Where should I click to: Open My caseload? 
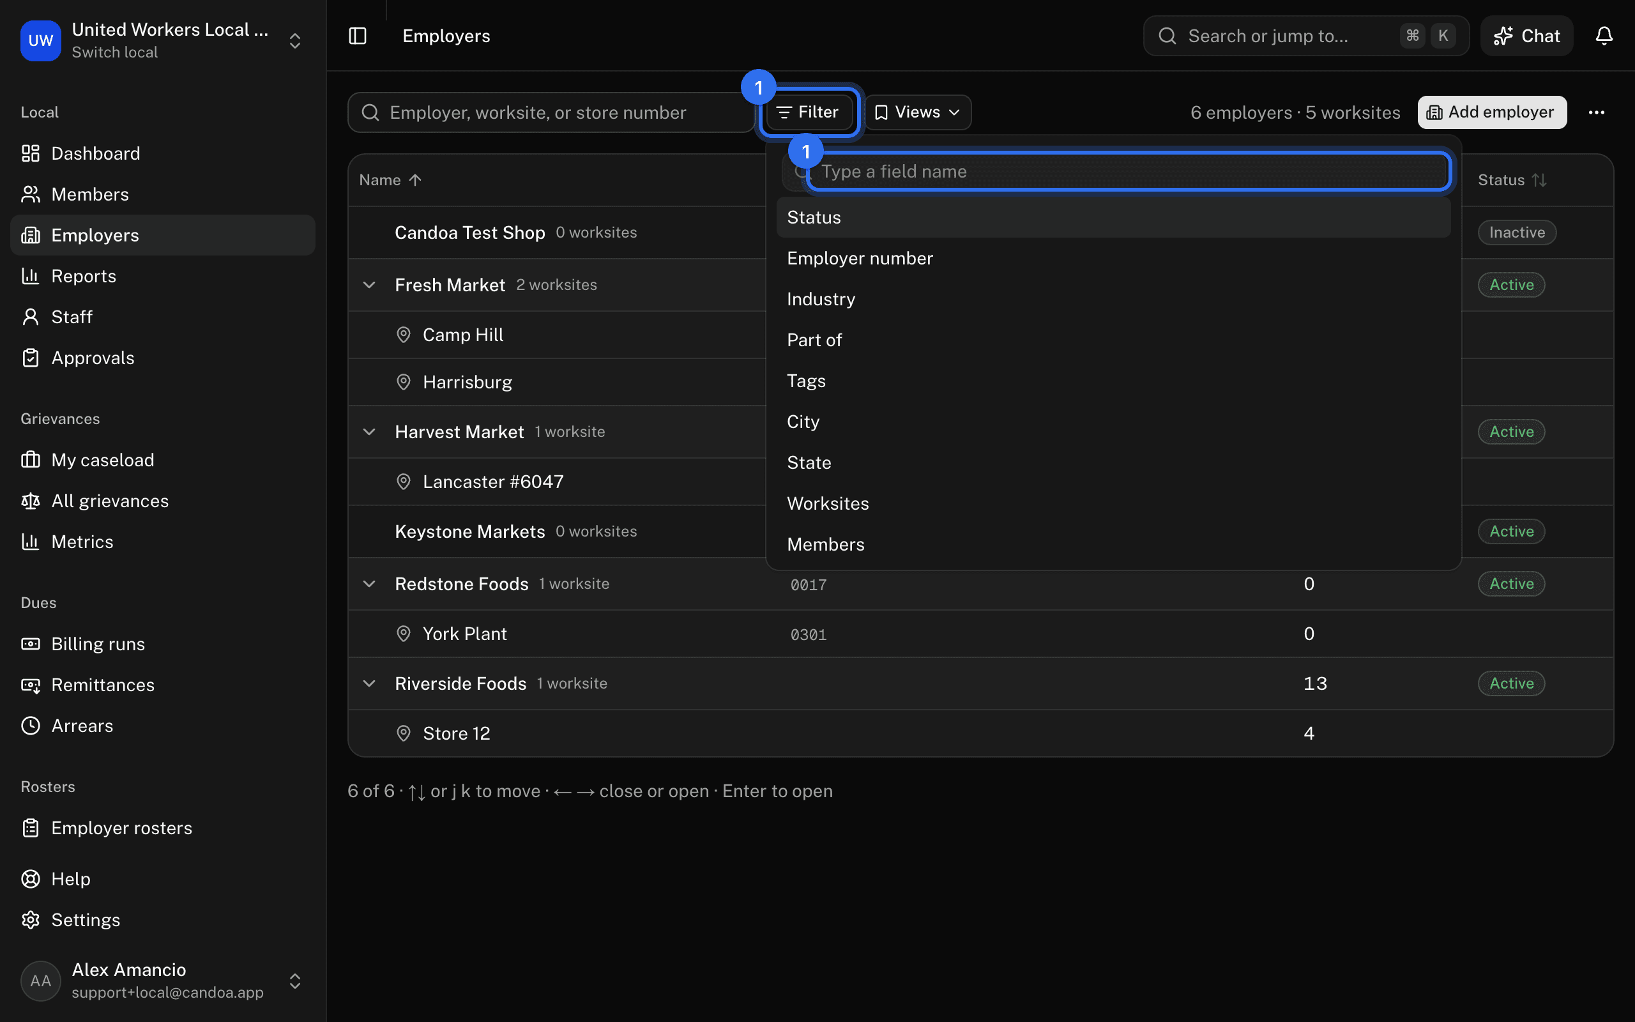click(x=163, y=460)
